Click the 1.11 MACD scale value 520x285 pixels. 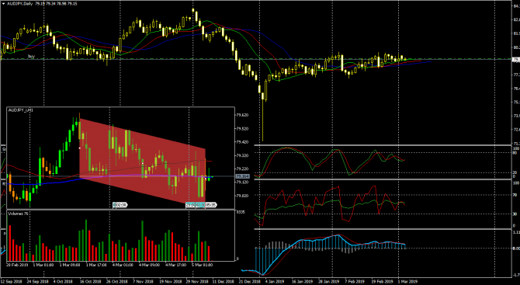point(516,232)
